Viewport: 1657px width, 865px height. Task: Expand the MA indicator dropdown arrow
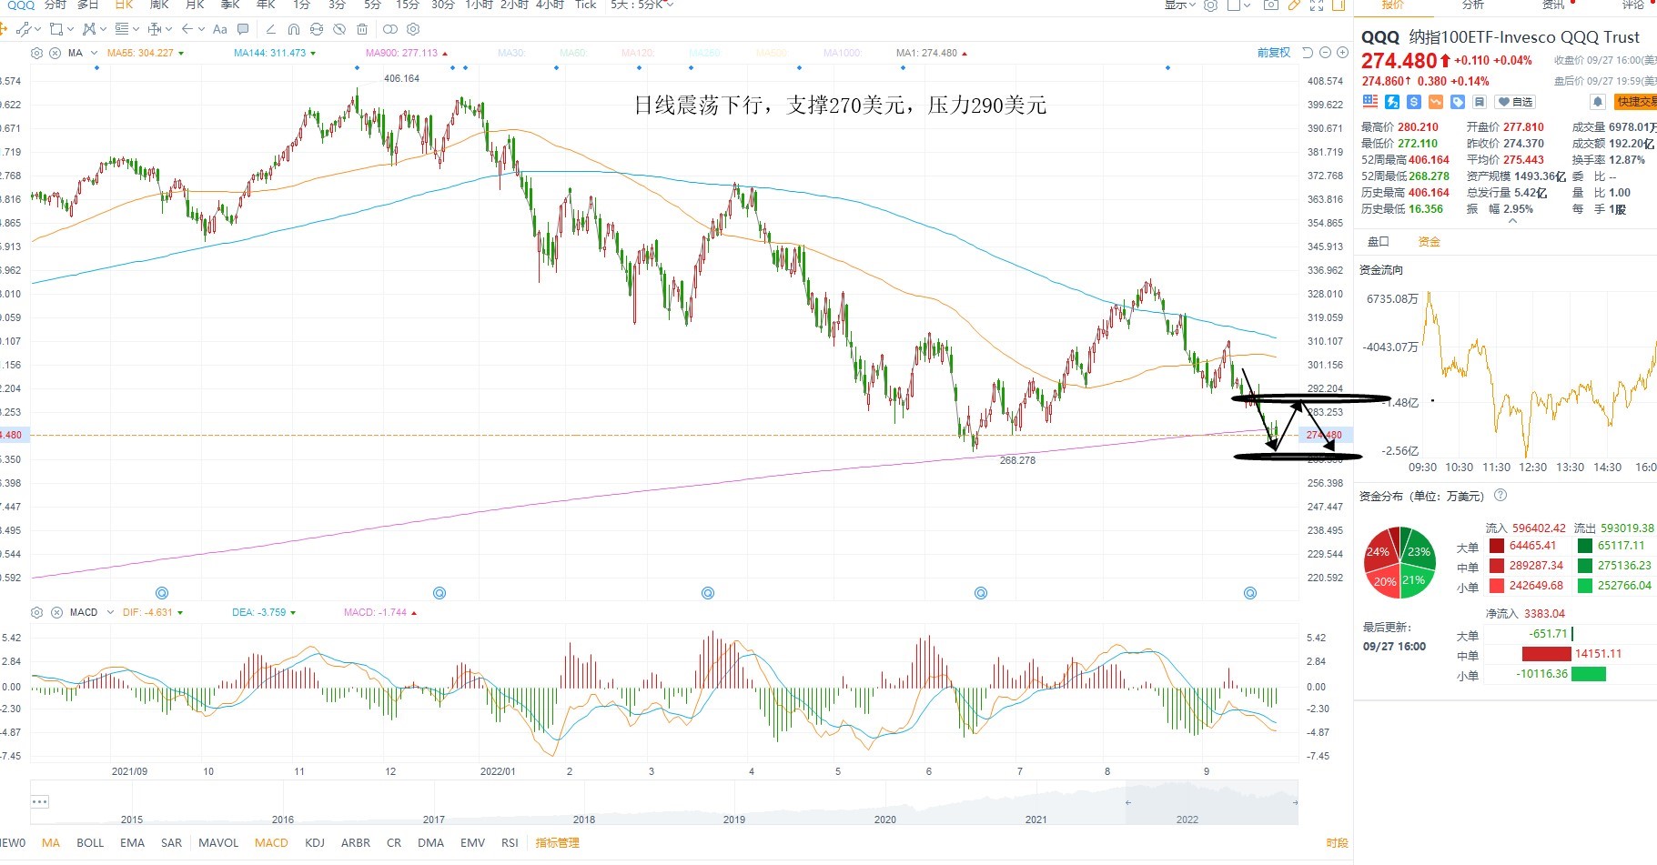94,53
